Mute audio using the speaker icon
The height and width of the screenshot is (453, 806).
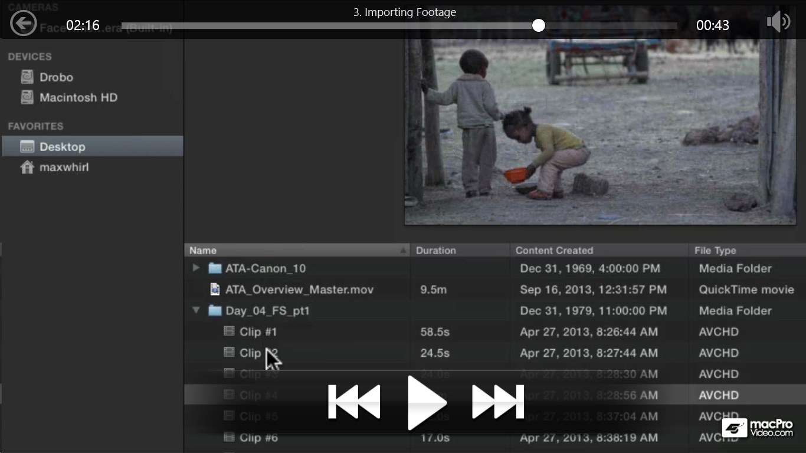(778, 22)
